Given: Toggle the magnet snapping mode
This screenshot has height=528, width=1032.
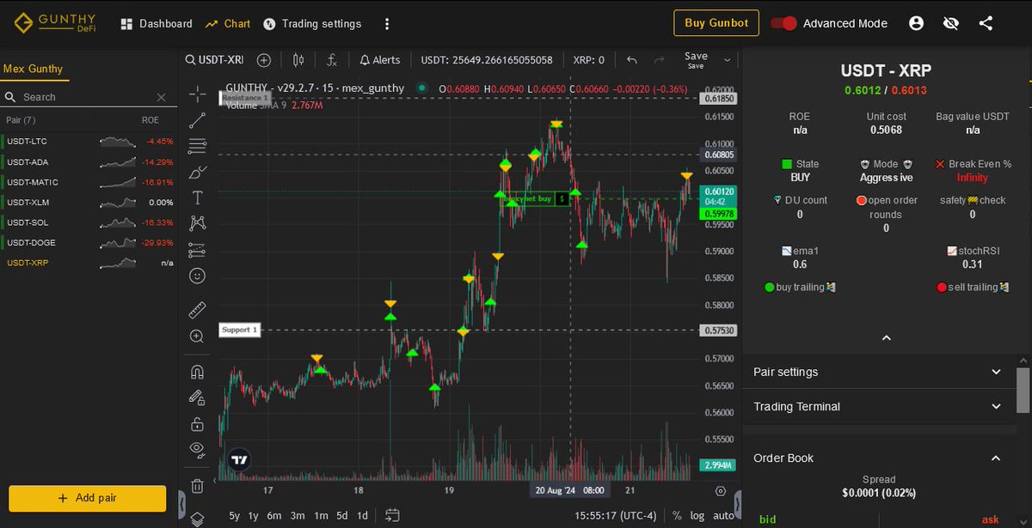Looking at the screenshot, I should [x=197, y=372].
